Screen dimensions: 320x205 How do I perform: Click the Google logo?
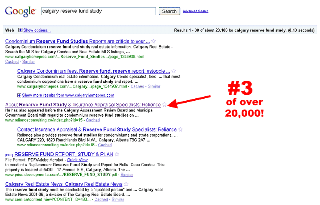coord(20,12)
